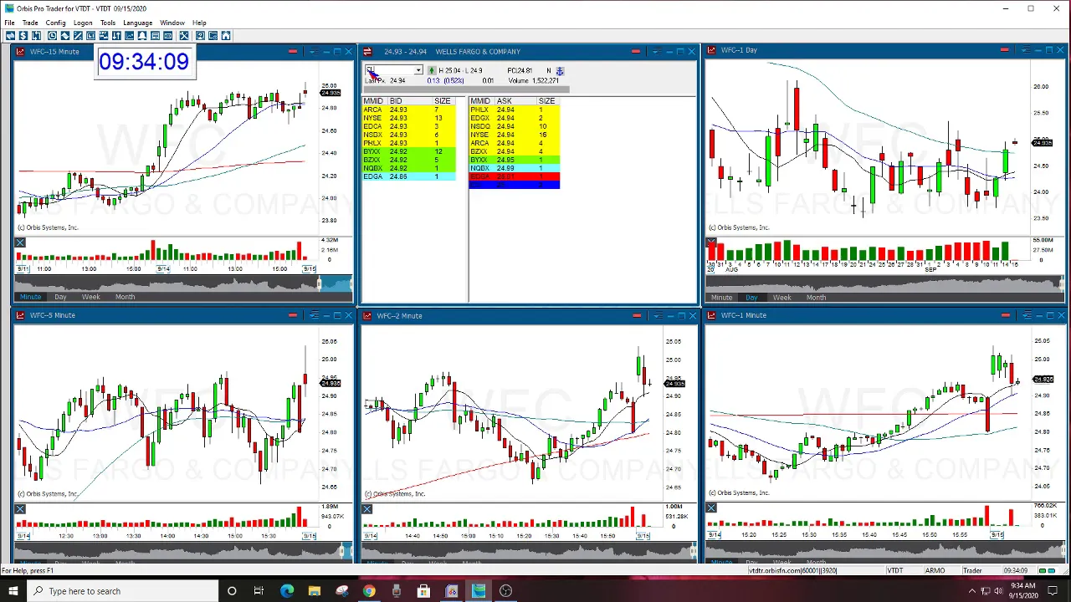Click red link bar on WFC--1 Minute window

[x=1005, y=315]
